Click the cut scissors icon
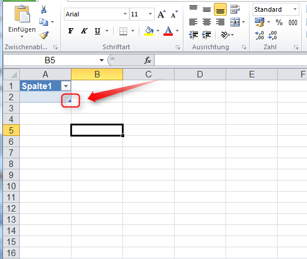The width and height of the screenshot is (307, 259). click(x=43, y=9)
